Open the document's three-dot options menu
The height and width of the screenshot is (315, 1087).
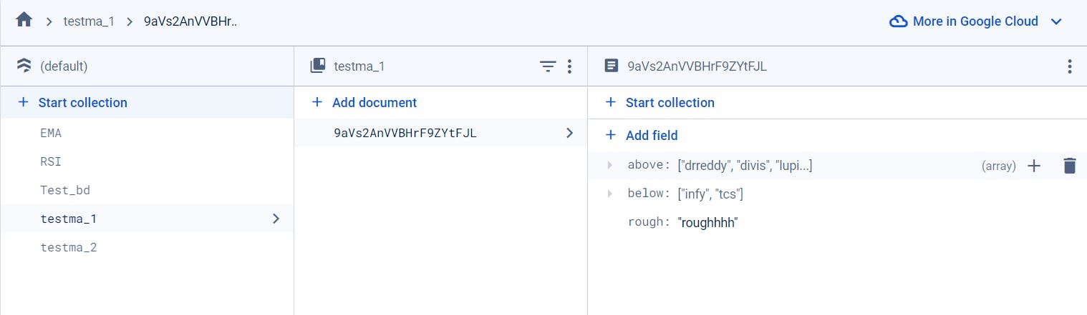point(1069,66)
